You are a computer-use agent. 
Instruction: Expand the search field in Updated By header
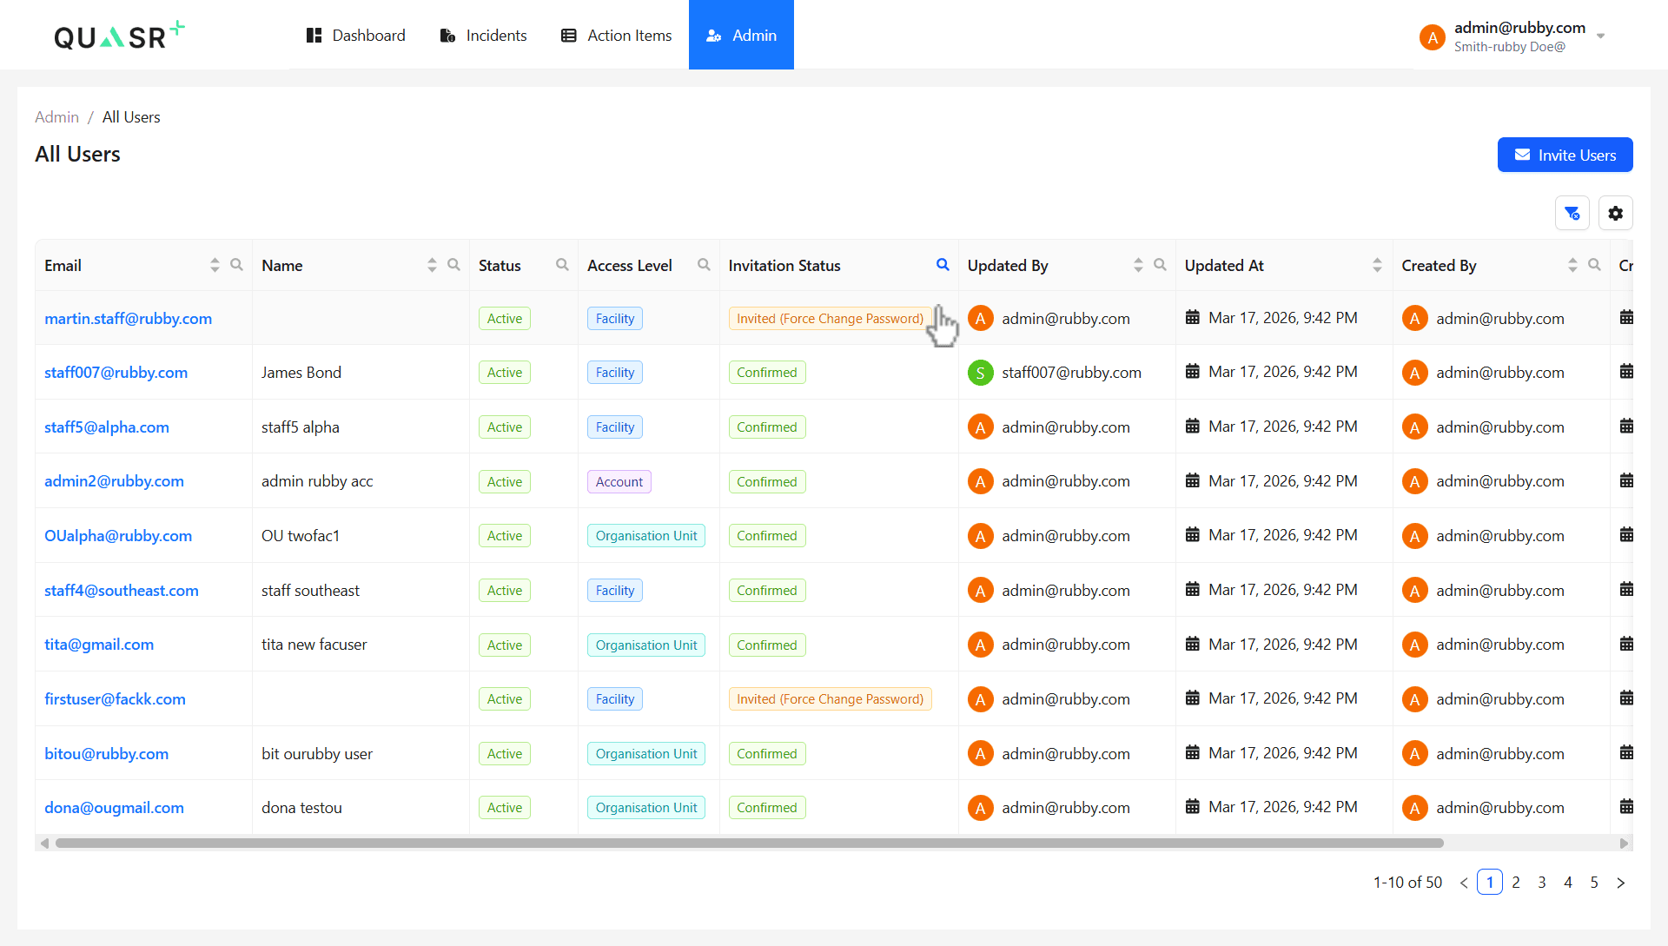pos(1162,265)
